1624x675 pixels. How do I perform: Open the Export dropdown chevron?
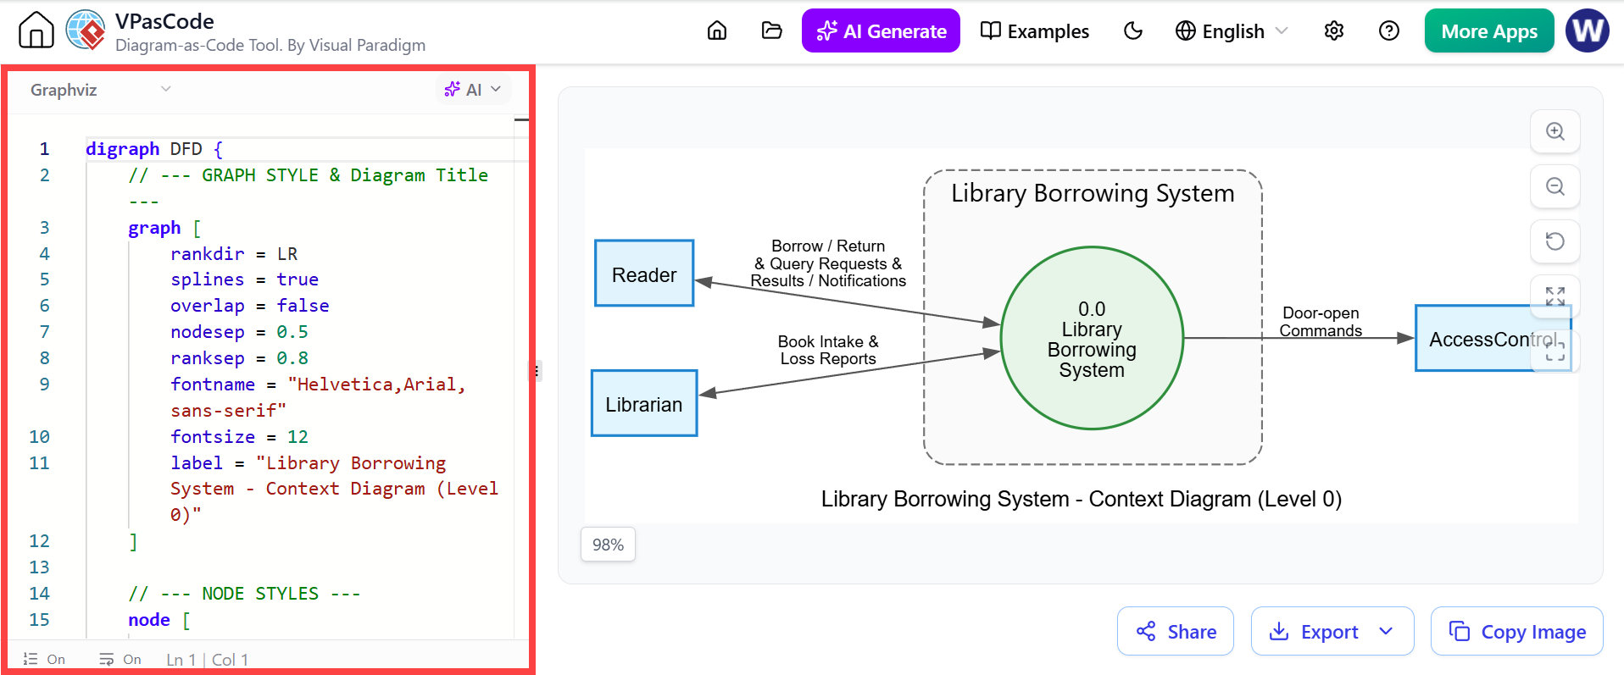1387,632
